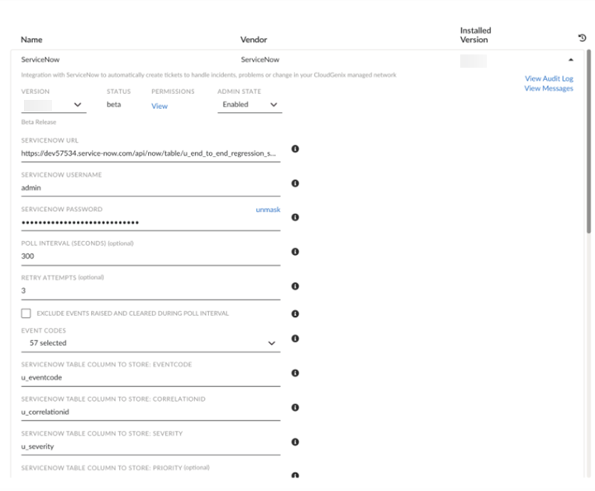Collapse the ServiceNow row with the arrow
This screenshot has height=491, width=595.
pos(570,60)
